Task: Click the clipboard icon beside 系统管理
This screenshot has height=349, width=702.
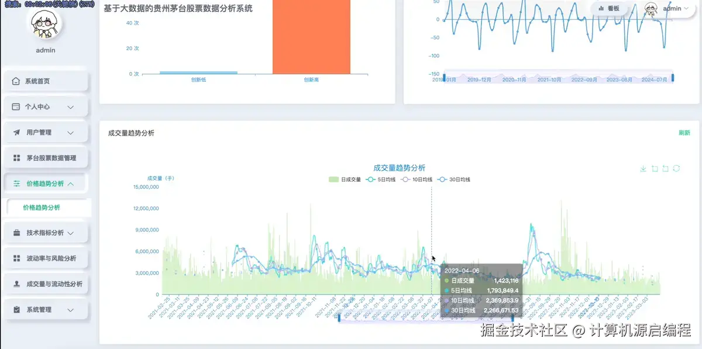Action: 16,310
